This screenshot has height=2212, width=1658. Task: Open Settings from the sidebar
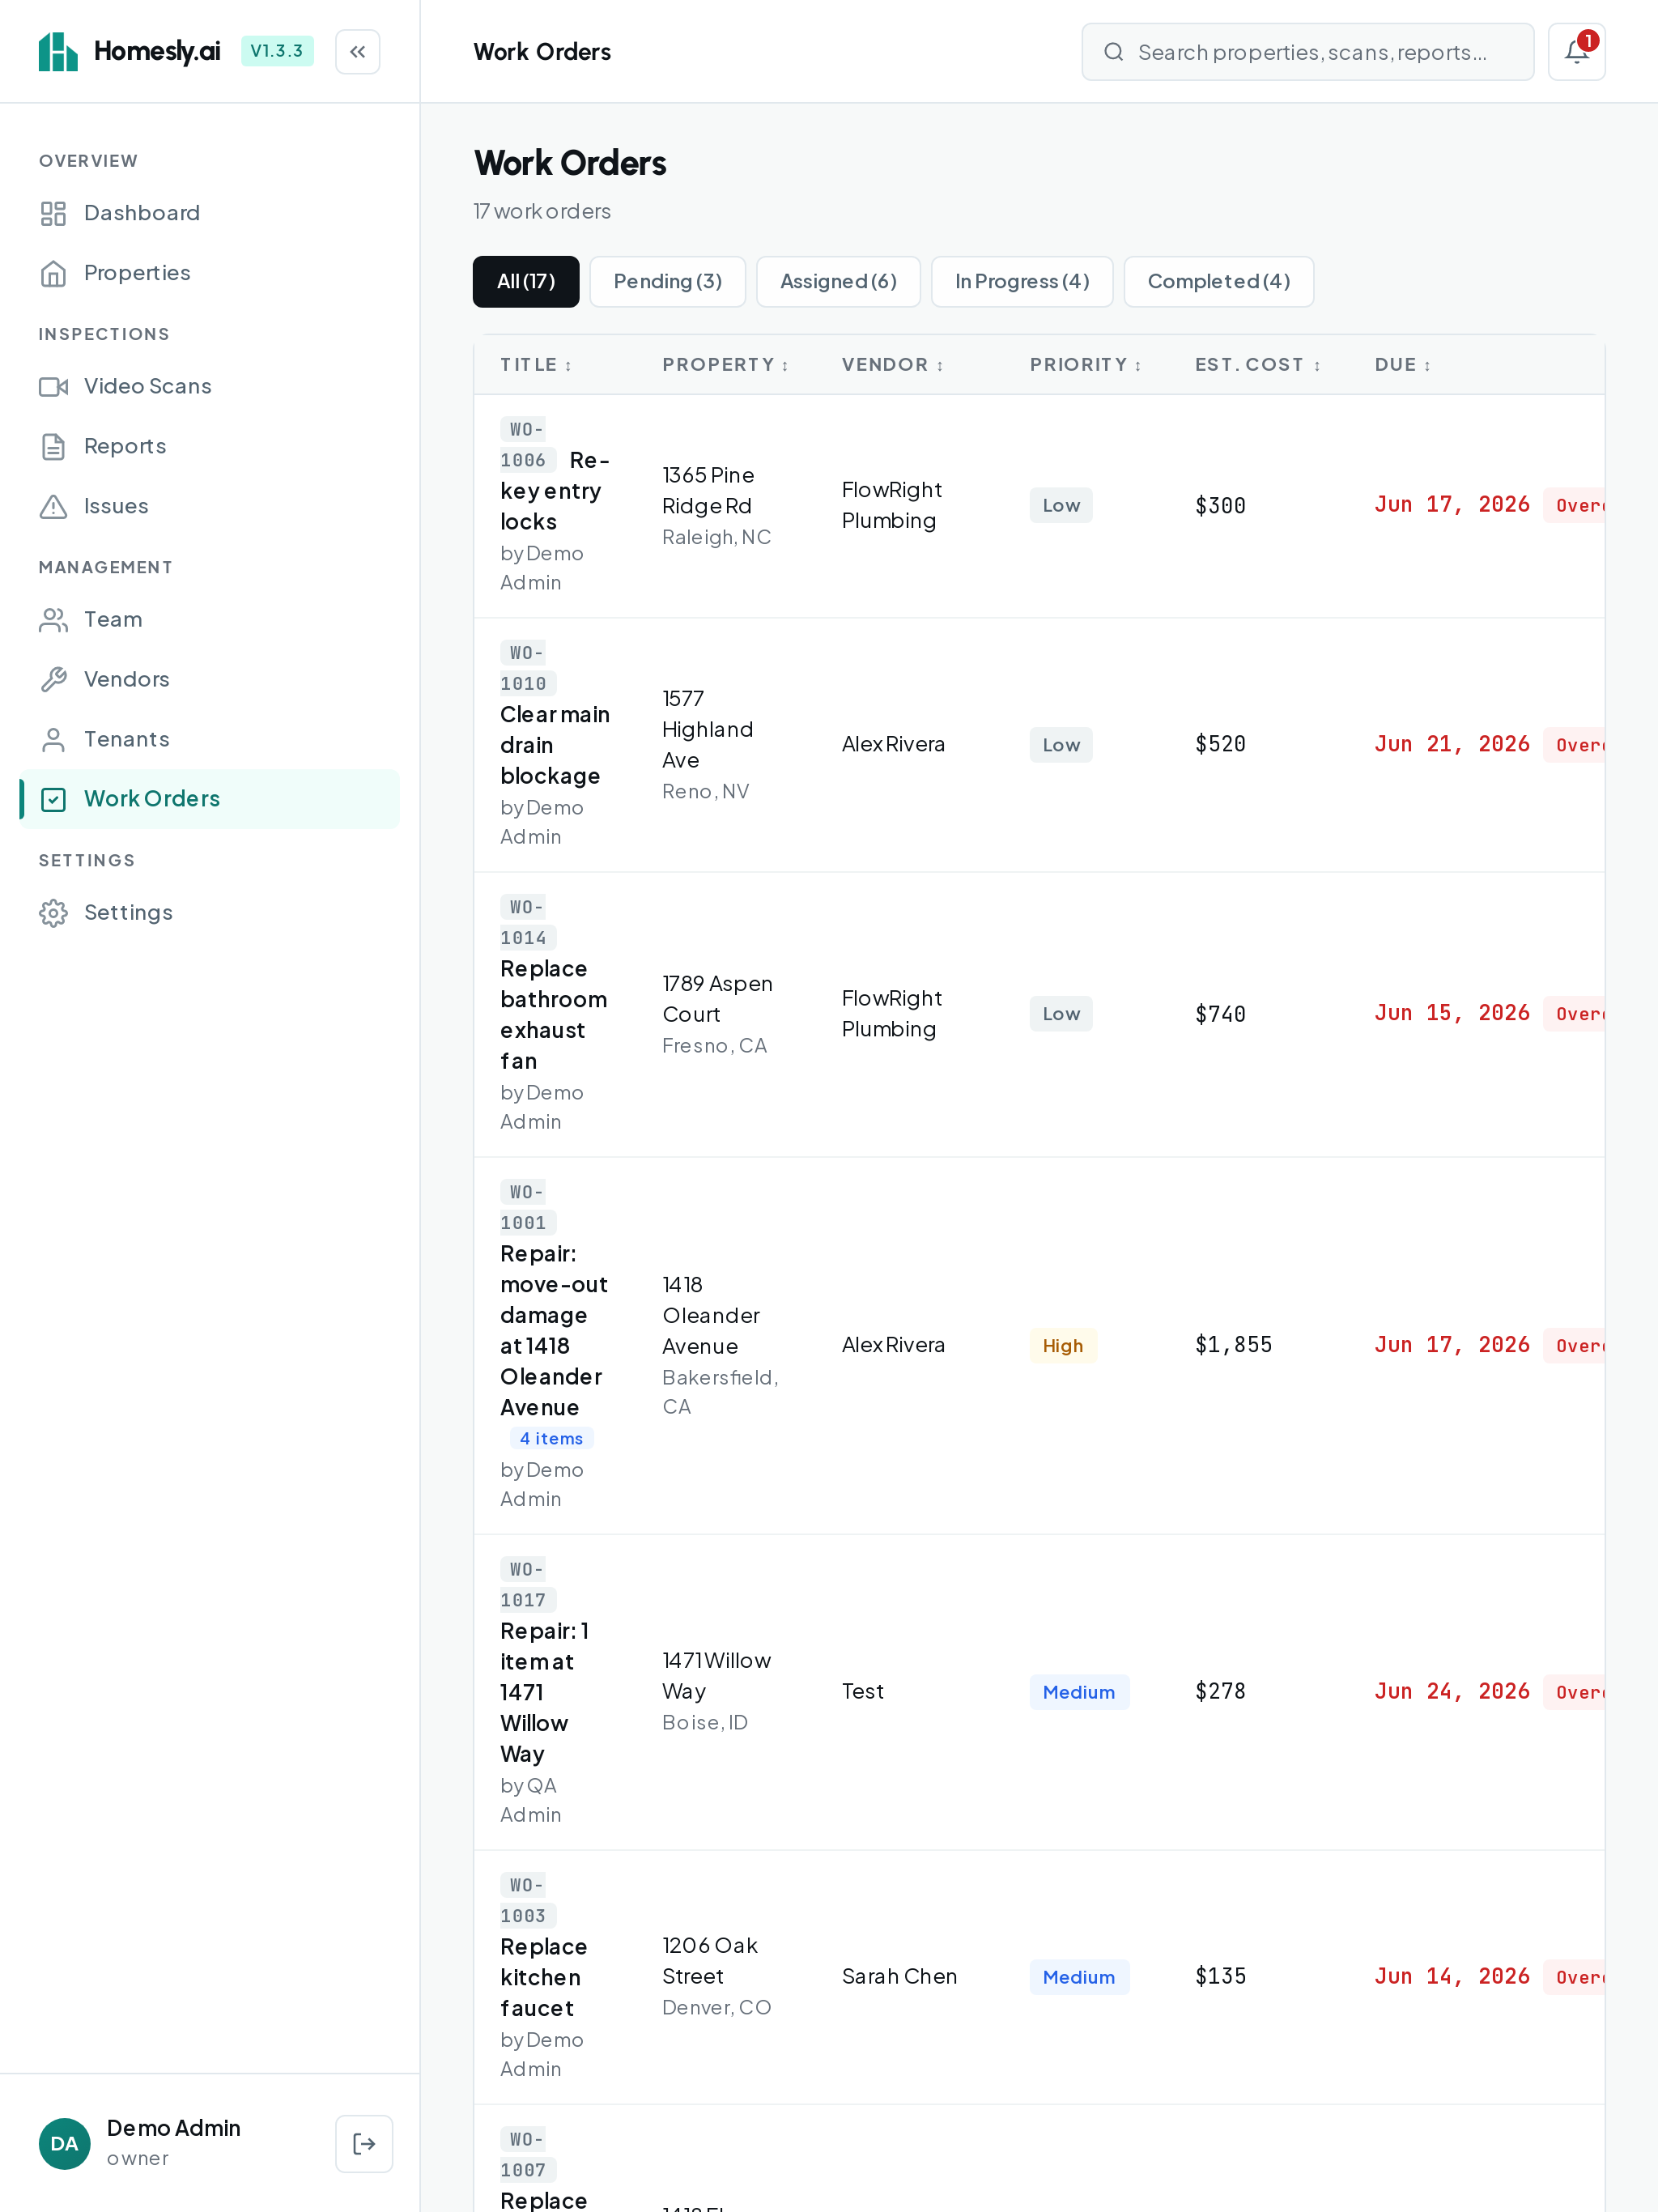(209, 912)
